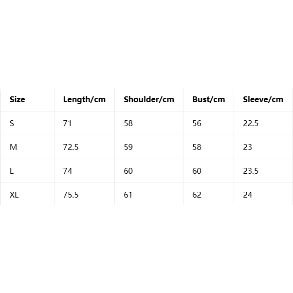Click bust value 62 for size XL
The height and width of the screenshot is (293, 293).
(197, 195)
